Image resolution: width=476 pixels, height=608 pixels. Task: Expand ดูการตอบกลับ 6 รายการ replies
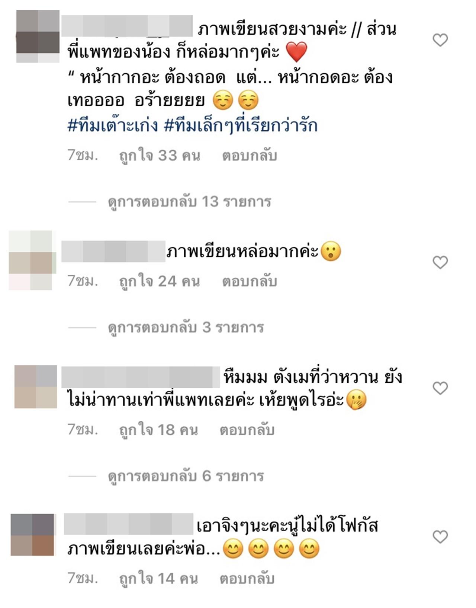point(186,476)
